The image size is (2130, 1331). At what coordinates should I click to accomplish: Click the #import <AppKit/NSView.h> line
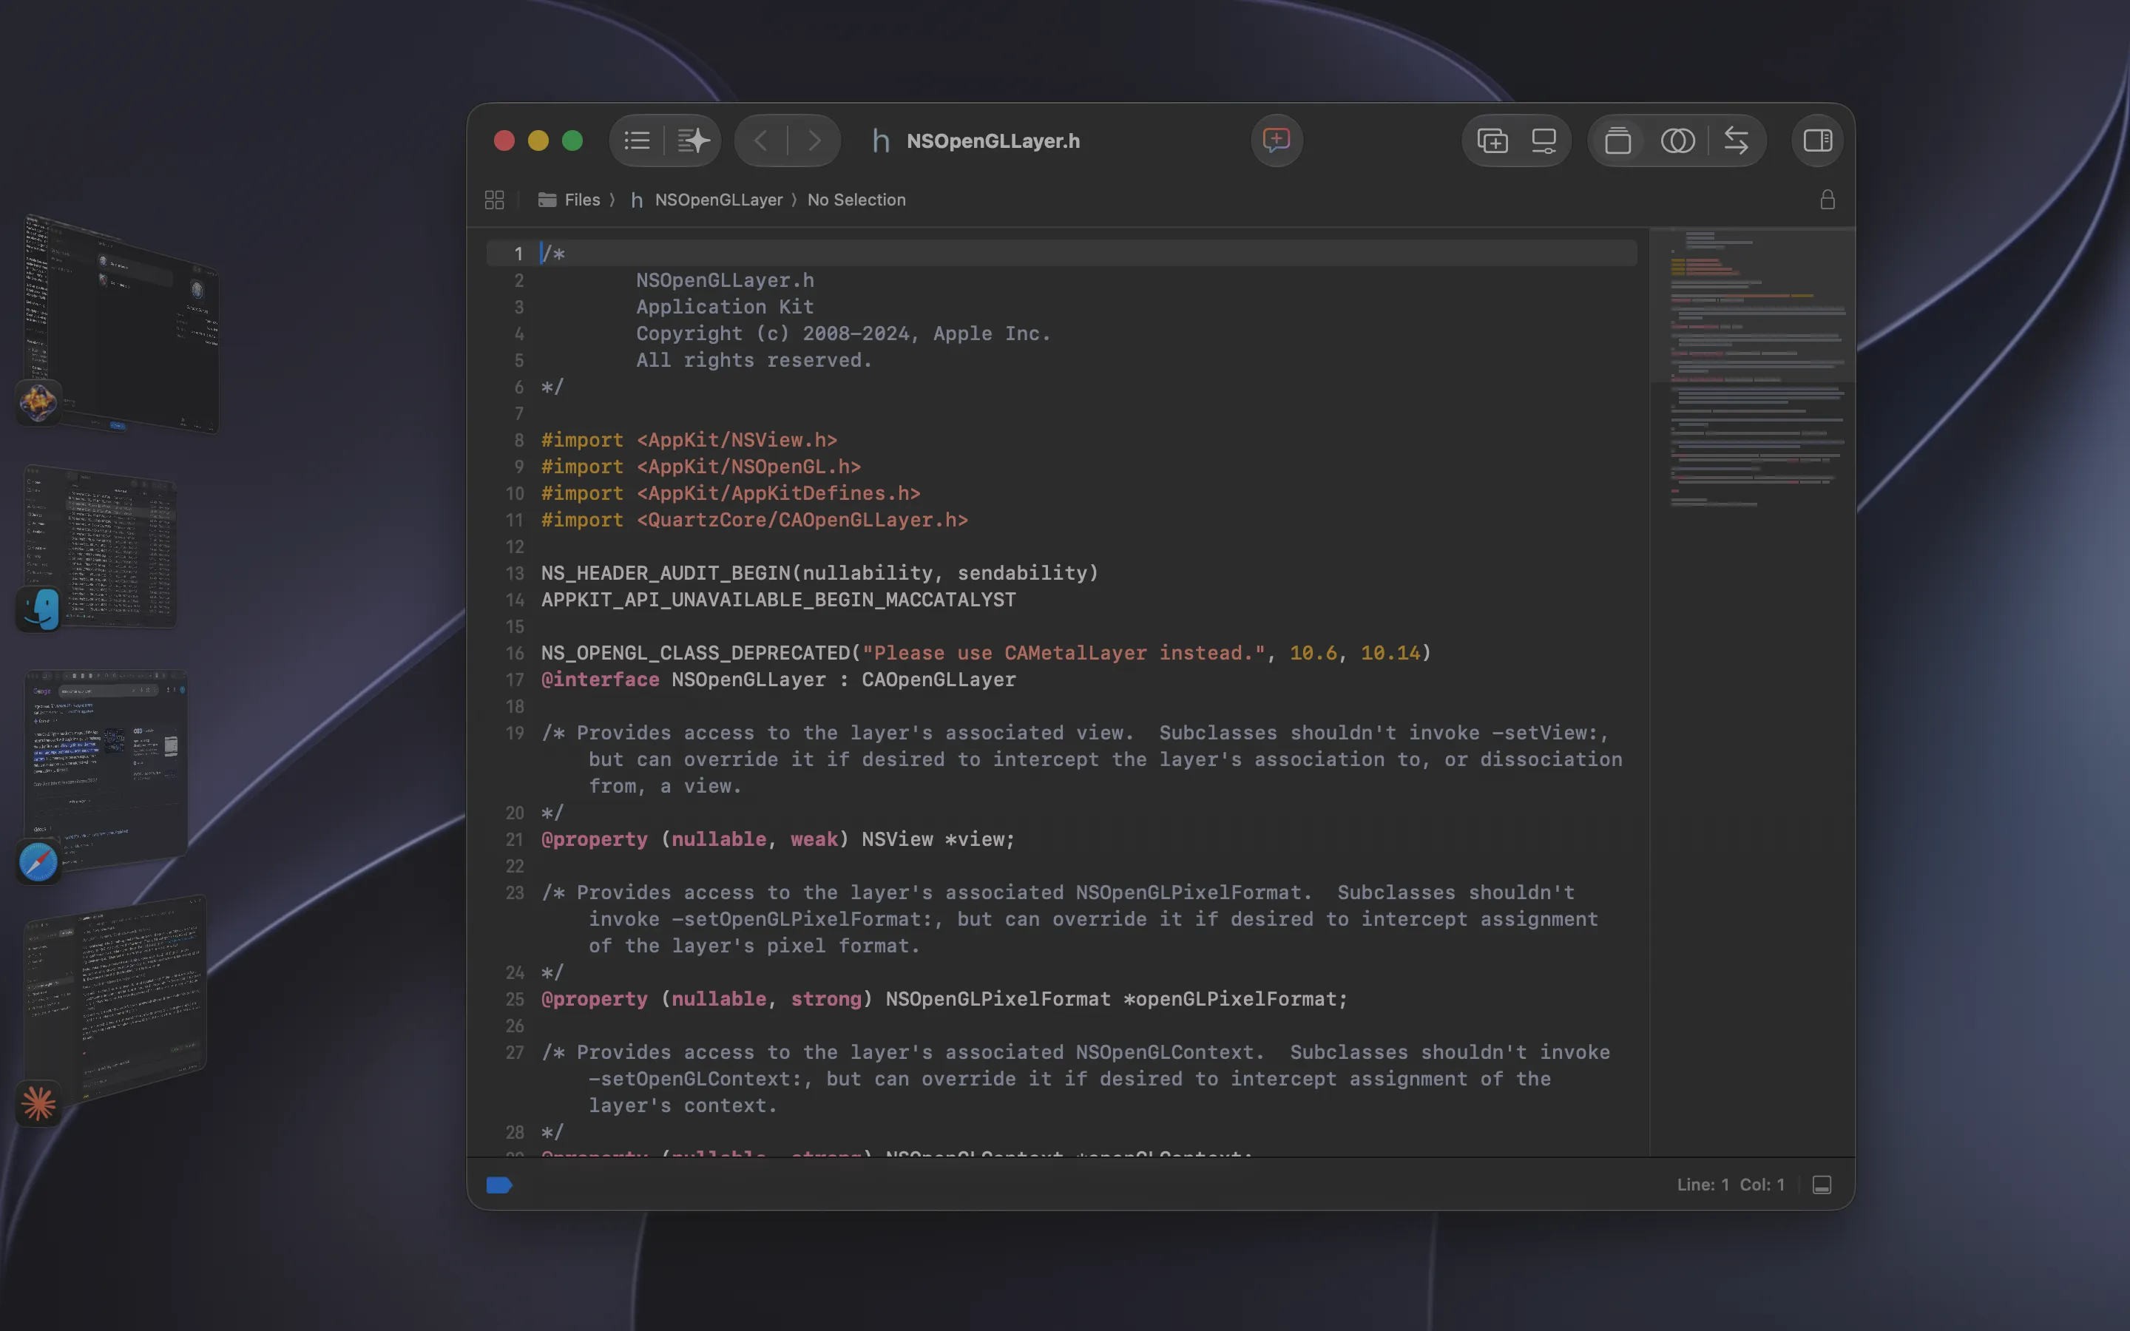click(689, 440)
